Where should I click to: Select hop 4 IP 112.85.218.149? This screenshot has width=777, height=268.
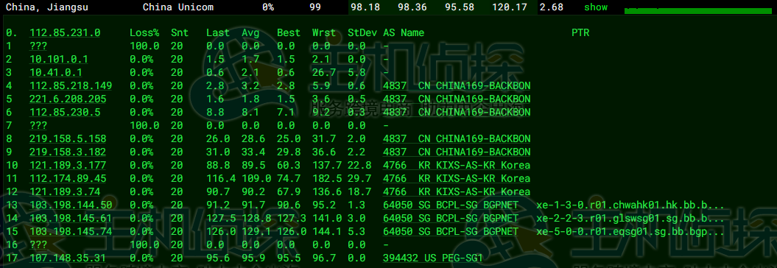71,85
